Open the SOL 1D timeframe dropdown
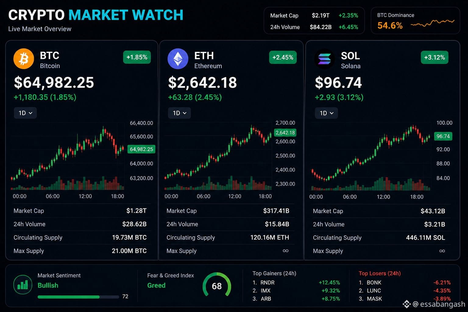This screenshot has width=468, height=312. [326, 113]
